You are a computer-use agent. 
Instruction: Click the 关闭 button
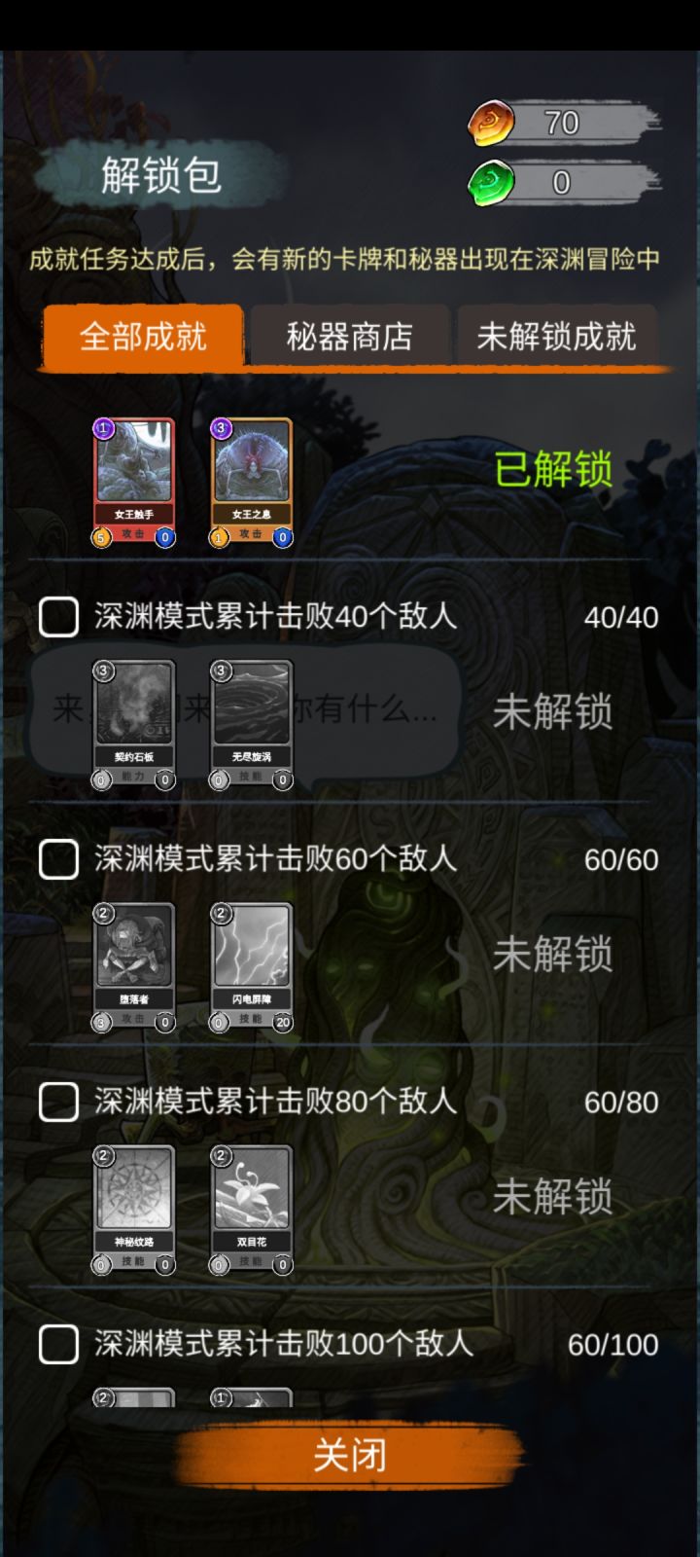[350, 1456]
